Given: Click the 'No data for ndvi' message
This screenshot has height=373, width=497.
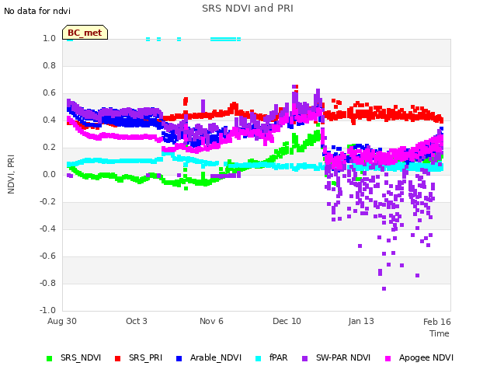Looking at the screenshot, I should (x=37, y=11).
